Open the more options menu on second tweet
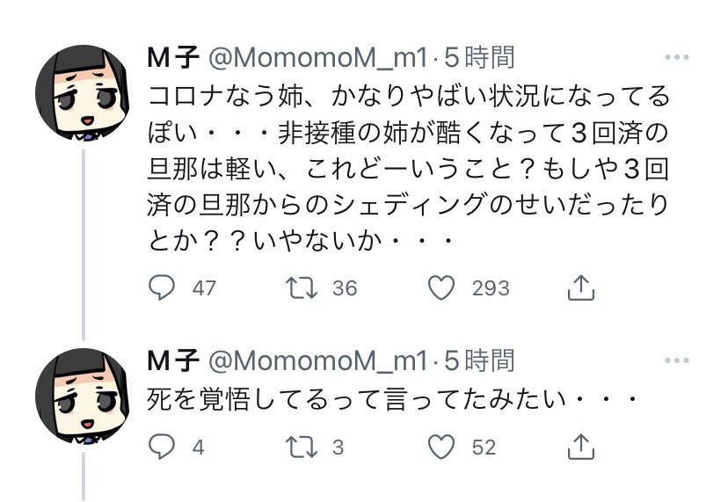The image size is (728, 502). (676, 360)
